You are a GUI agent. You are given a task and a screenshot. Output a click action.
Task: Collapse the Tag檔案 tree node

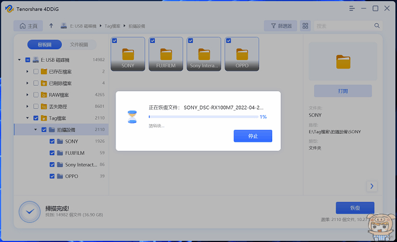point(28,118)
